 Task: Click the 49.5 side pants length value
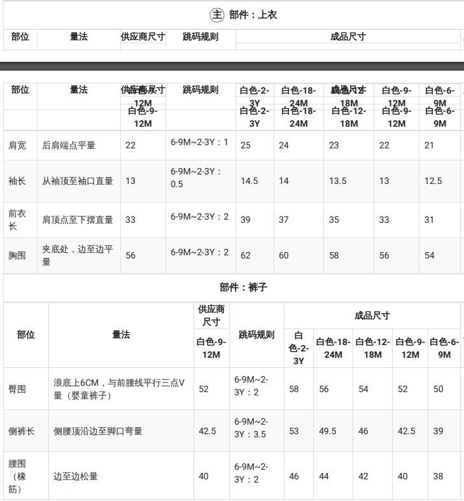[x=327, y=431]
